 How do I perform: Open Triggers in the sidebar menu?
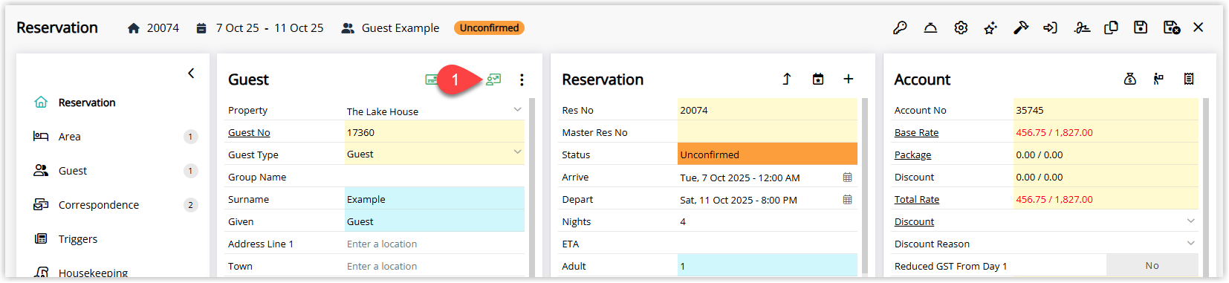pyautogui.click(x=78, y=239)
